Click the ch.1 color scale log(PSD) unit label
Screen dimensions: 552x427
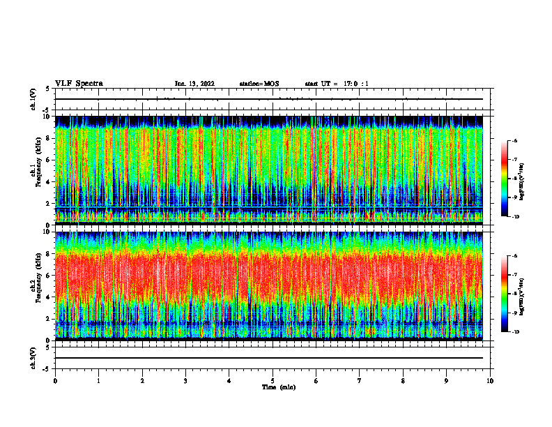pyautogui.click(x=522, y=182)
